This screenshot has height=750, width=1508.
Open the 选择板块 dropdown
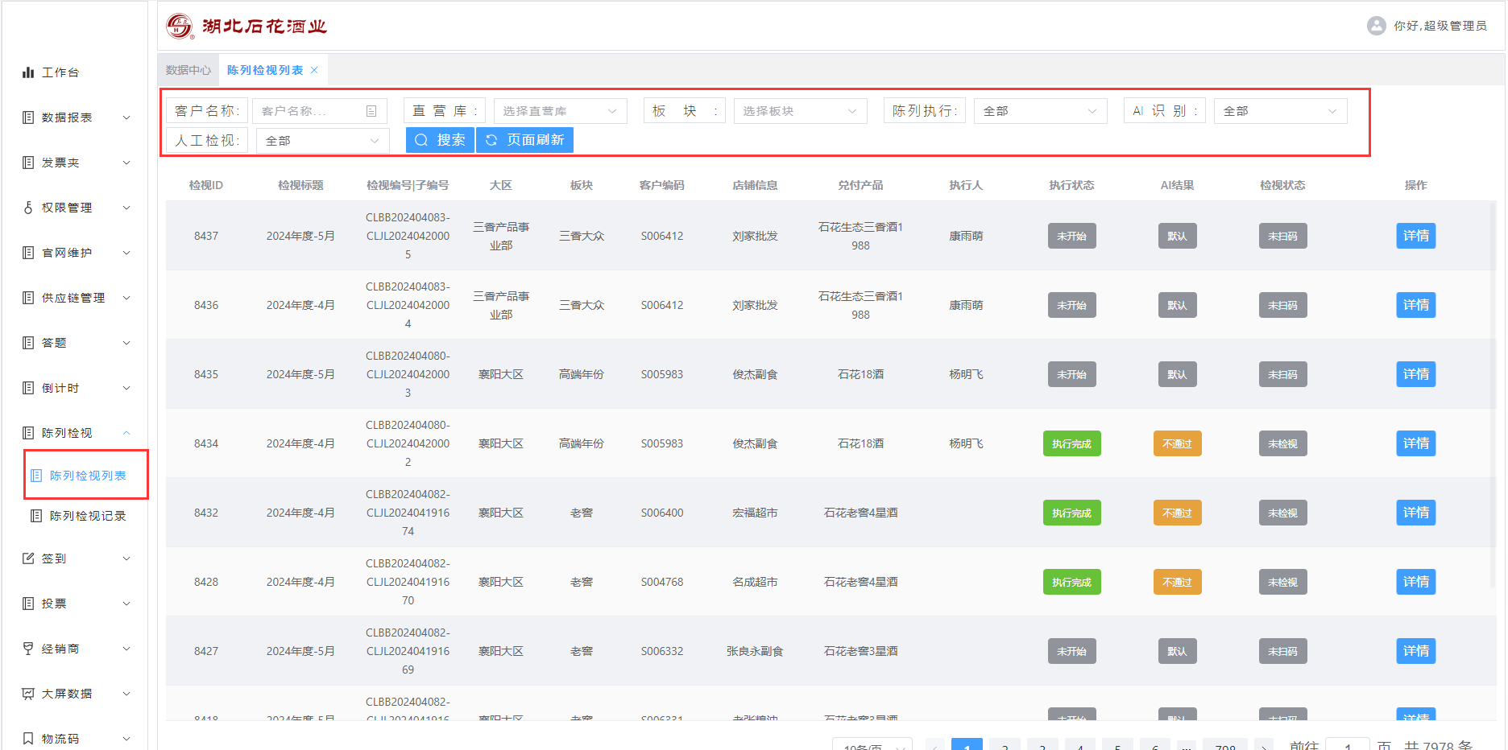[x=800, y=111]
